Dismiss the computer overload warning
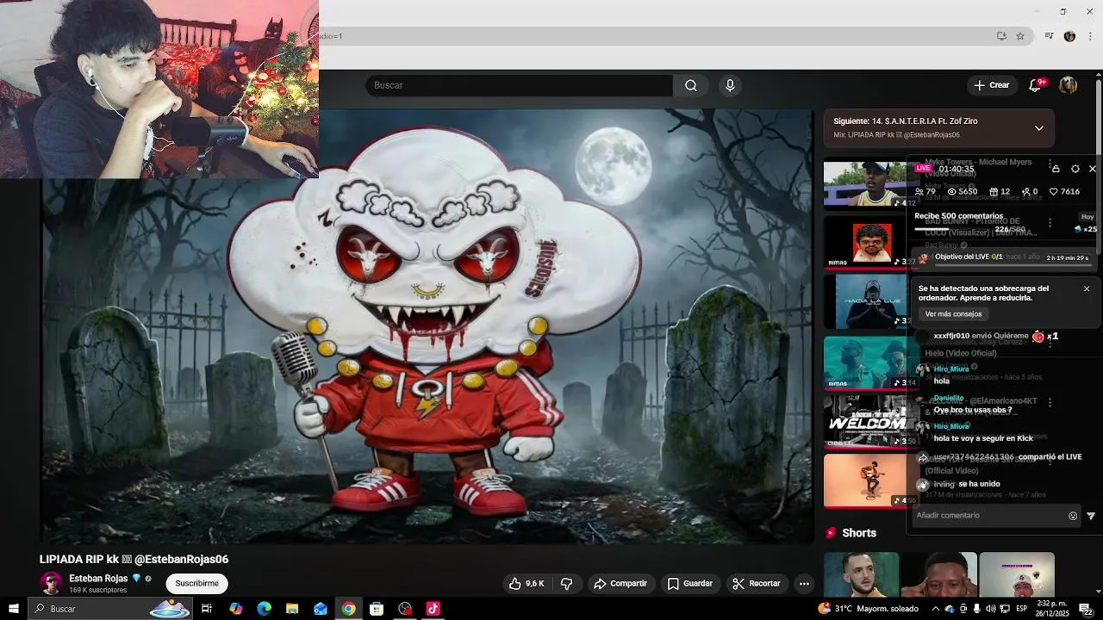Screen dimensions: 1103x620 (1087, 289)
